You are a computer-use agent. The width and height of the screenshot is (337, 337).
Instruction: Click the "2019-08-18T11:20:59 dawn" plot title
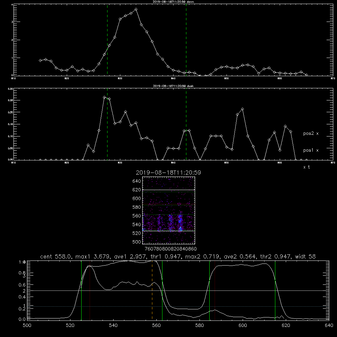pyautogui.click(x=173, y=2)
